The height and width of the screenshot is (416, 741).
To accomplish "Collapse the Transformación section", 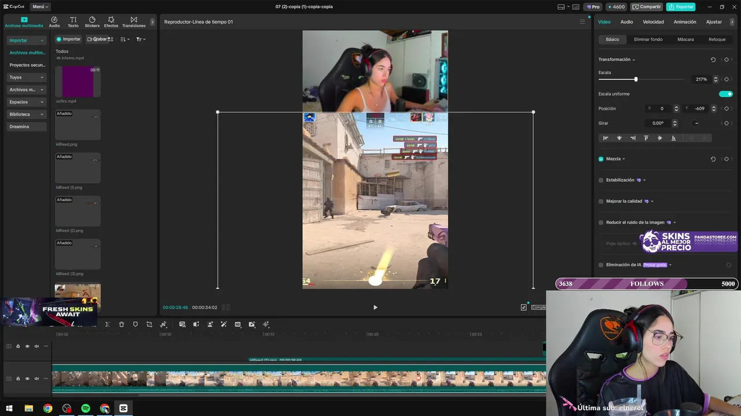I will [633, 60].
